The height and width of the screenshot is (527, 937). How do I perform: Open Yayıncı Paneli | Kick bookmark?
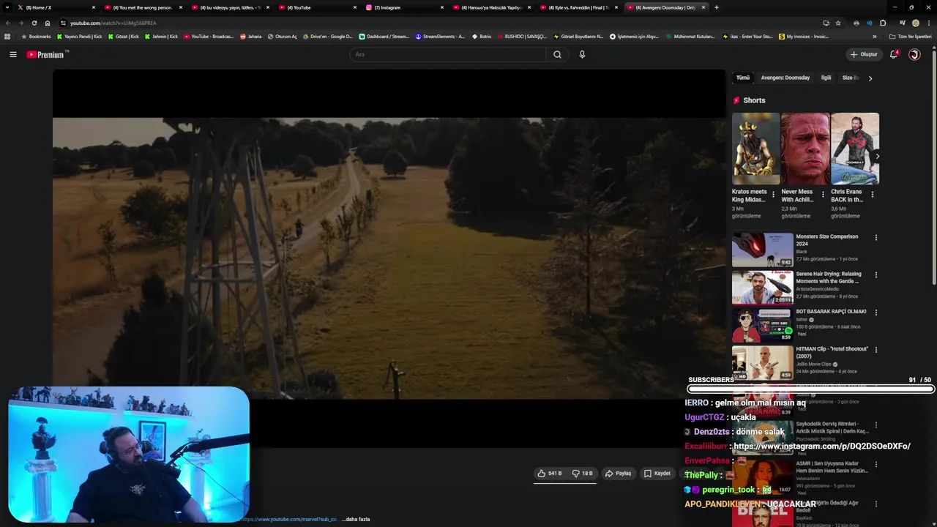pos(80,37)
